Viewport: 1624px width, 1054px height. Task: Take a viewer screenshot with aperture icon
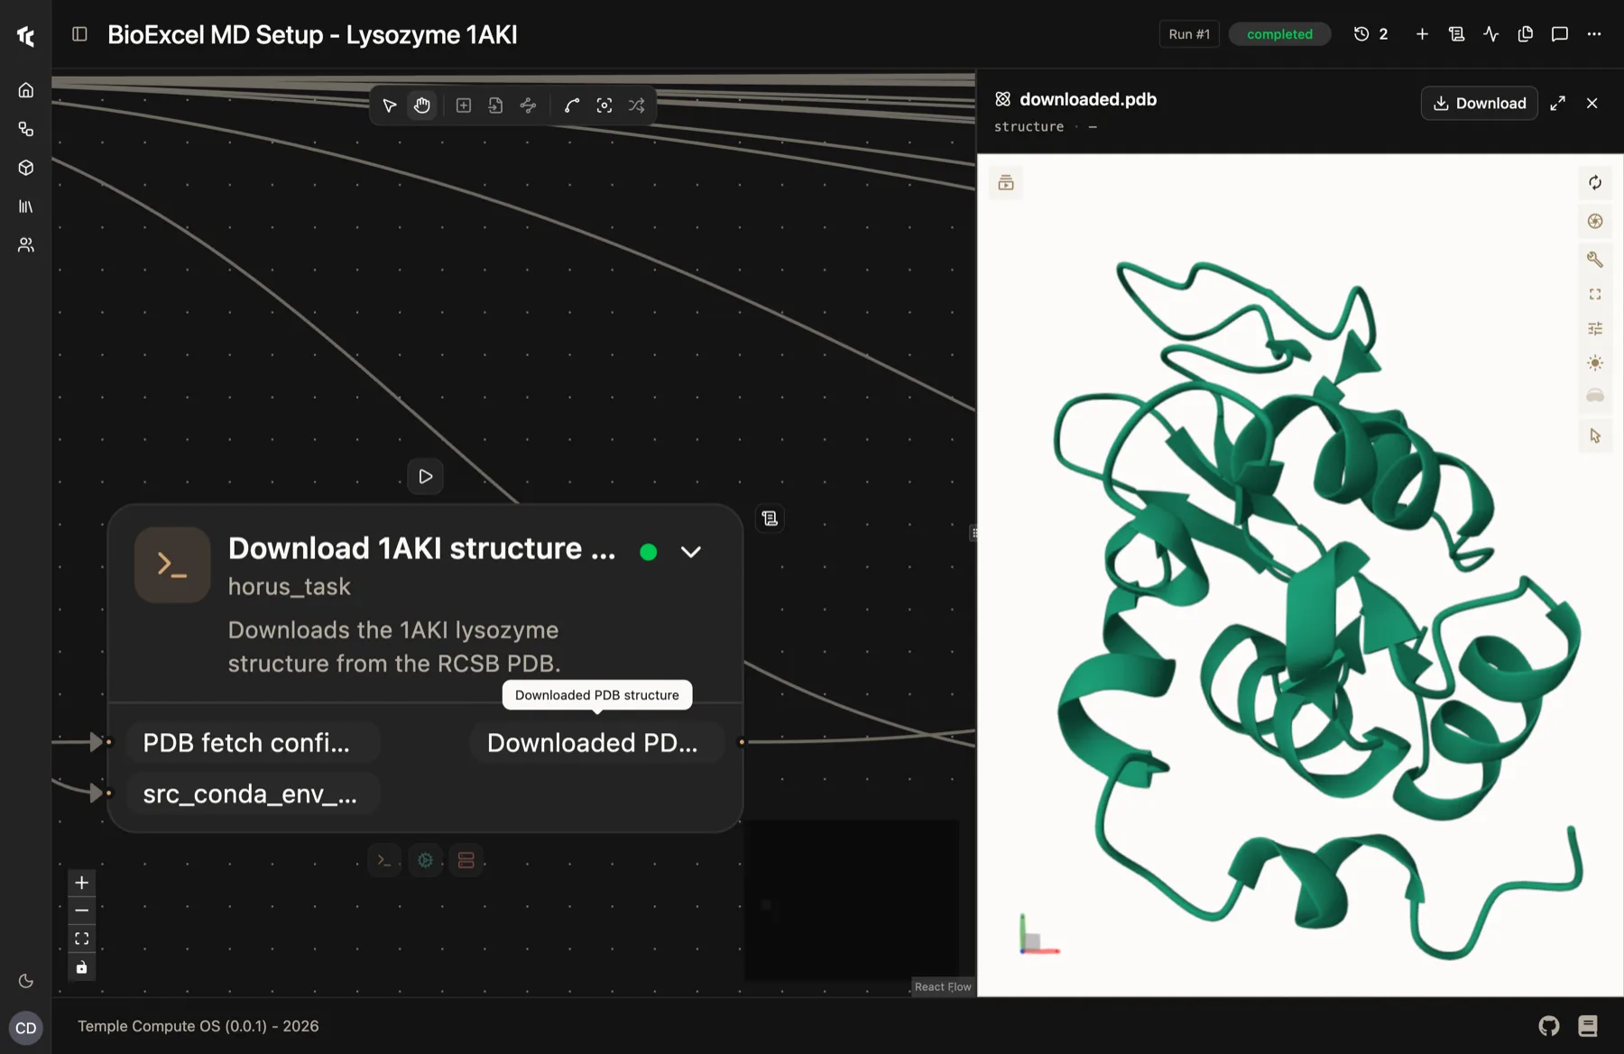[x=1595, y=222]
